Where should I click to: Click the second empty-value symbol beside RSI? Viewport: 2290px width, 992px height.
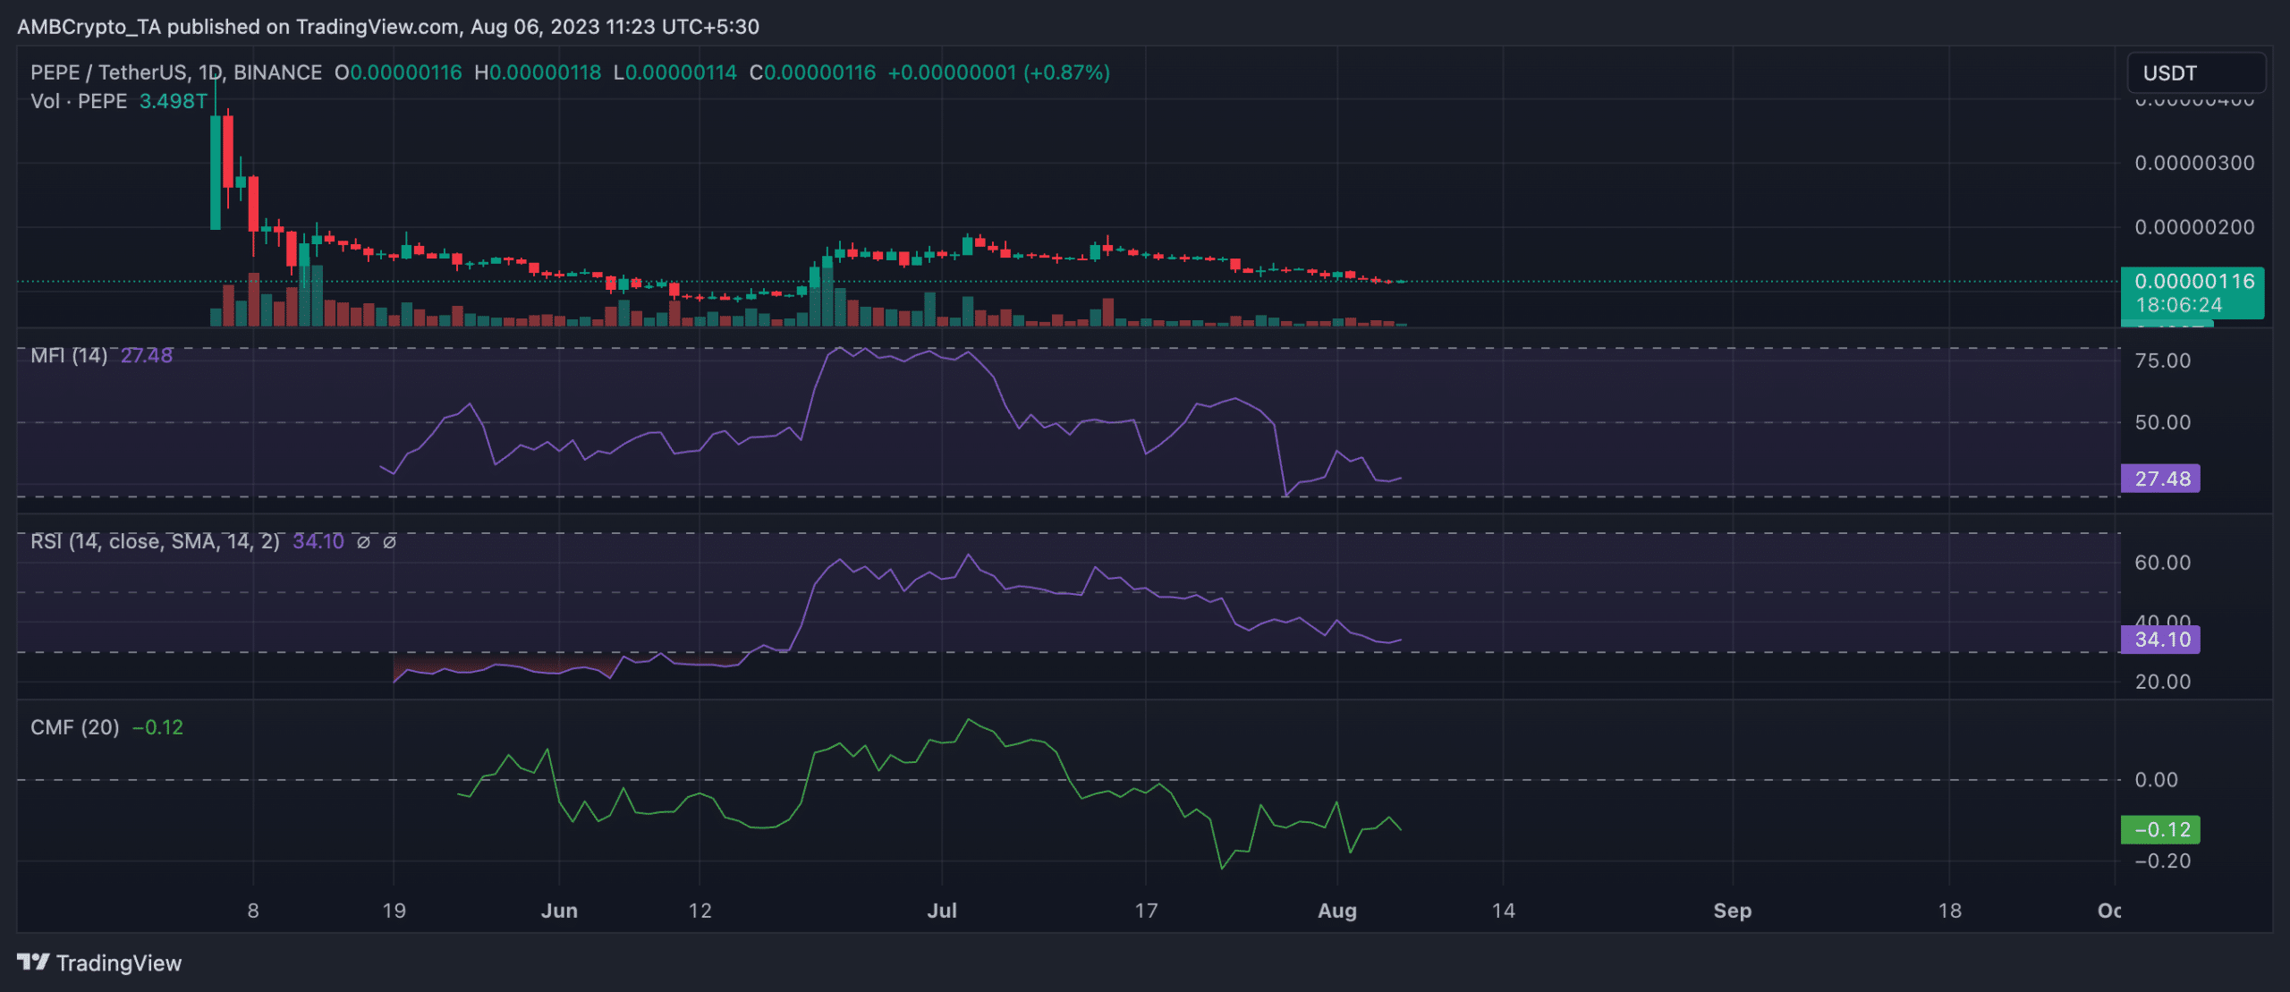coord(389,542)
